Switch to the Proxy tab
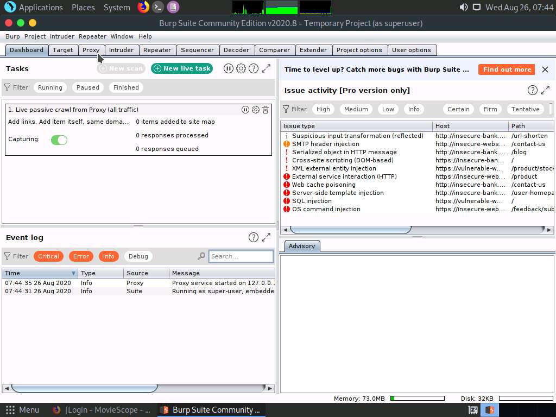 pyautogui.click(x=91, y=49)
